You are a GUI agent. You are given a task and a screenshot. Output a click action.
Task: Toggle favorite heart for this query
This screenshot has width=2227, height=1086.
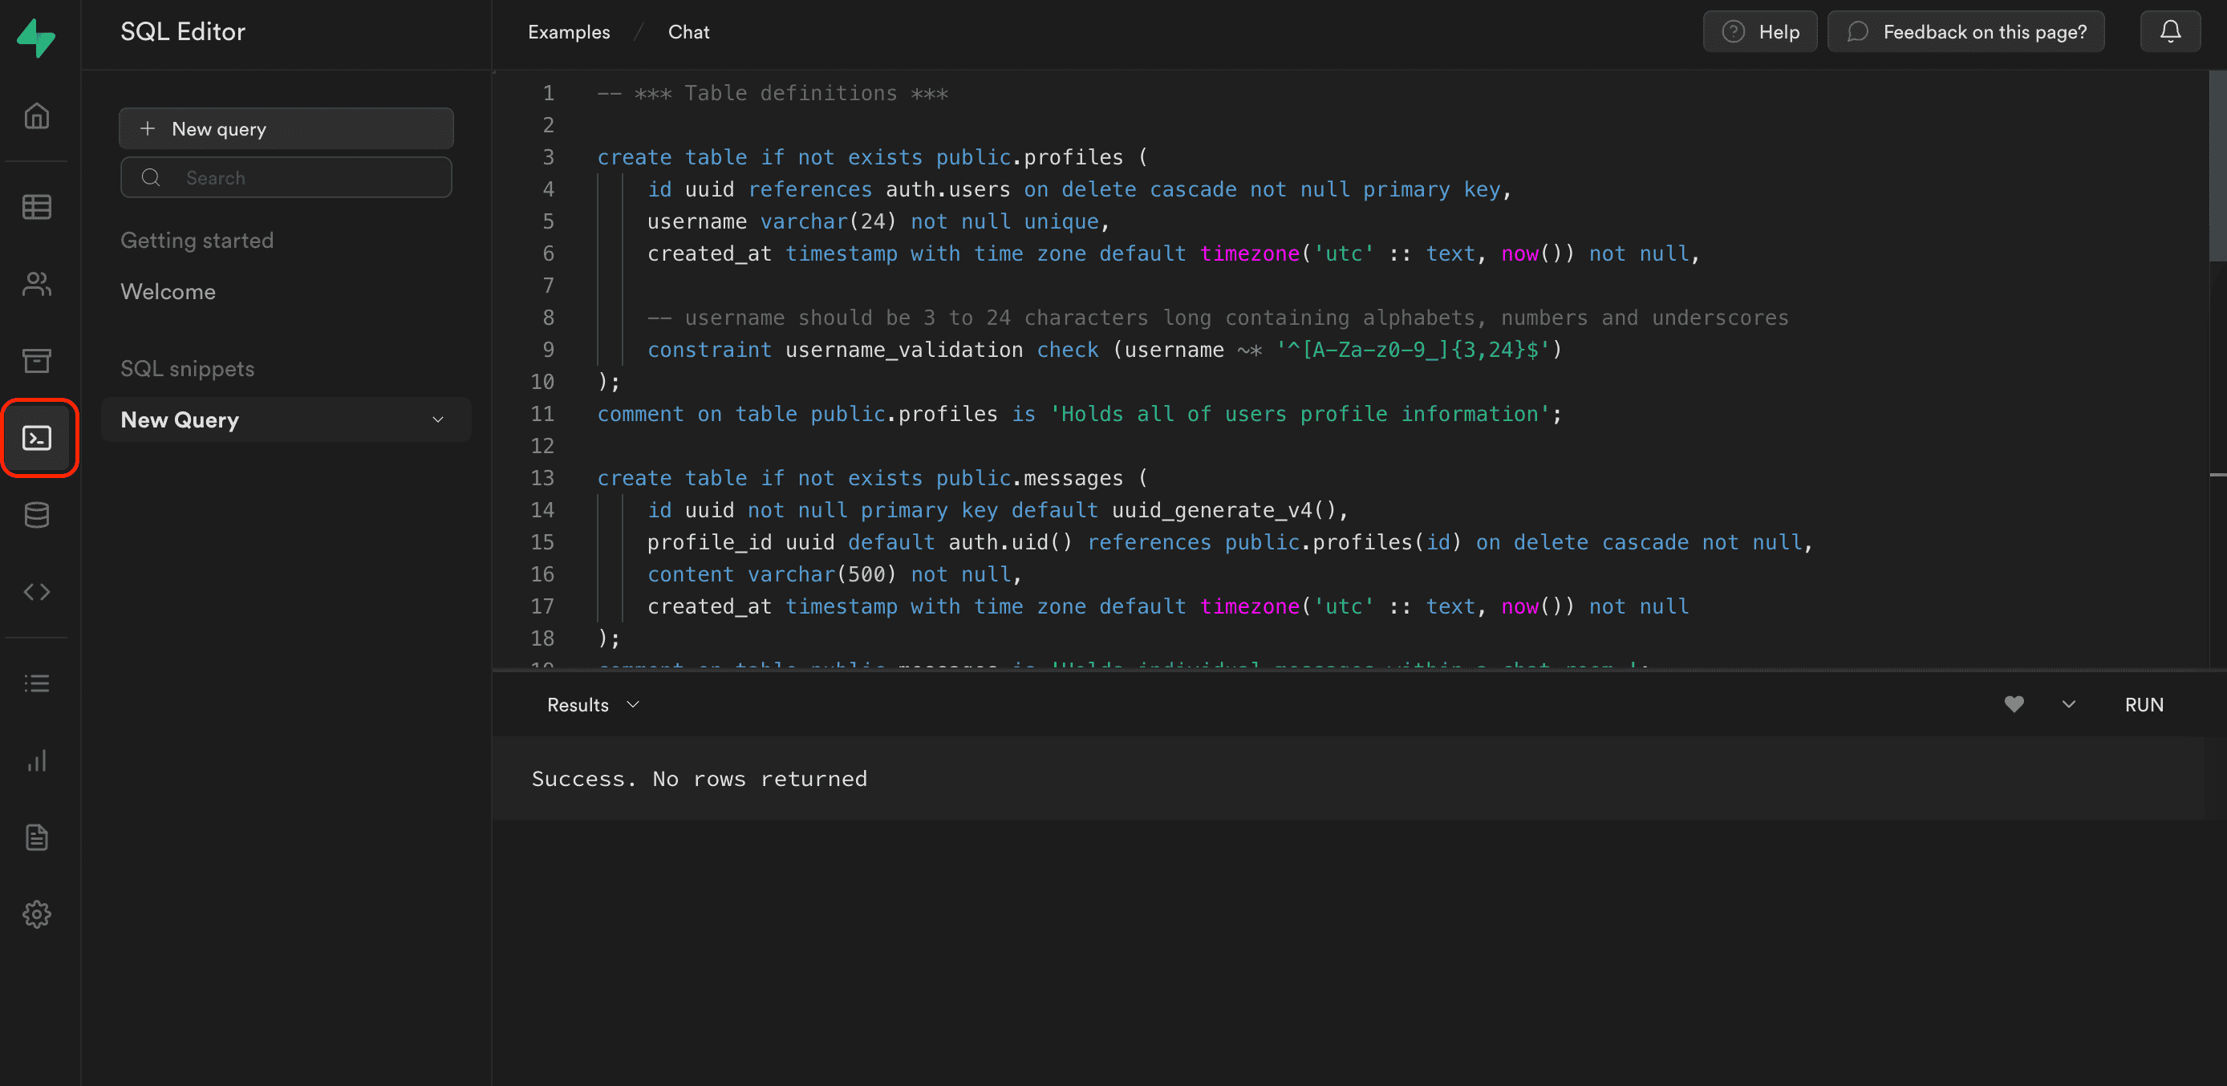[2014, 704]
